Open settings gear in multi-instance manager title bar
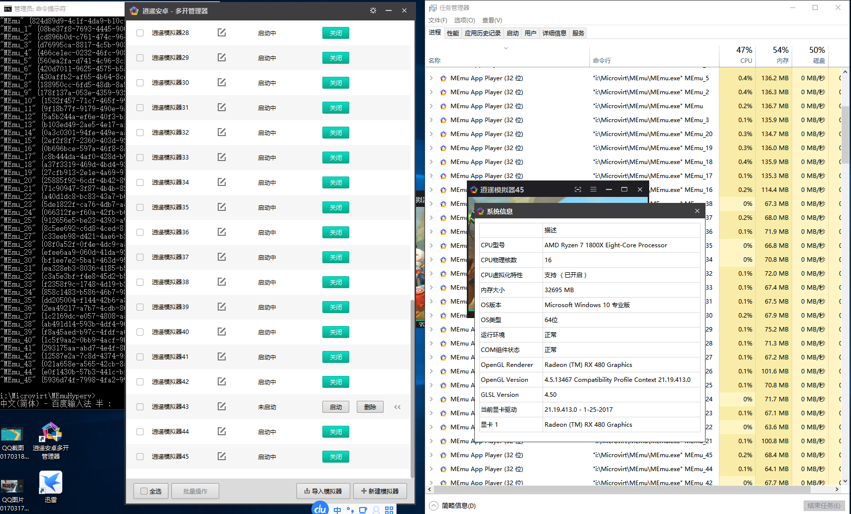Screen dimensions: 851x514 (x=373, y=10)
